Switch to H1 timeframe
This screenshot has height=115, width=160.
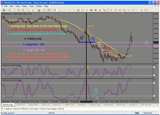coord(129,10)
